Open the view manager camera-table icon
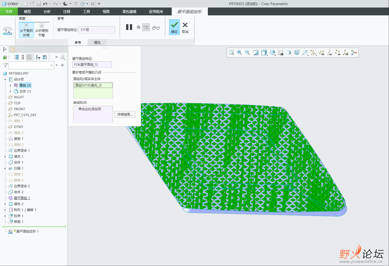Screen dimensions: 389x266 (x=281, y=53)
